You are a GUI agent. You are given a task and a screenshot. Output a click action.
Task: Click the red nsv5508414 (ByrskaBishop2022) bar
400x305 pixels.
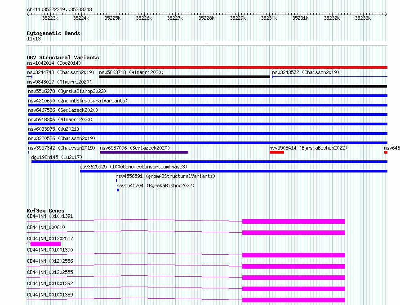pos(277,152)
